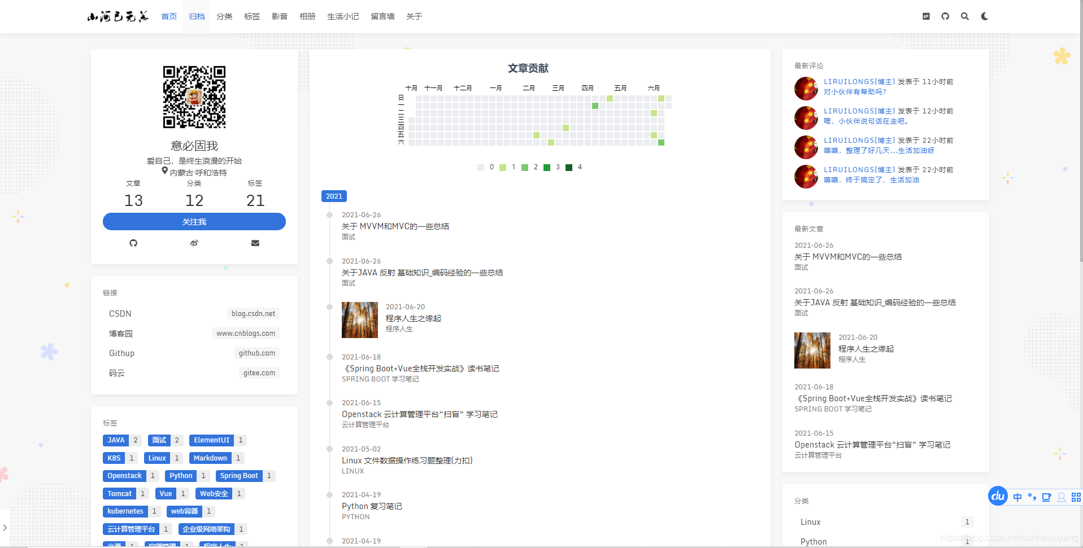
Task: Click the search magnifier icon in navbar
Action: click(x=965, y=16)
